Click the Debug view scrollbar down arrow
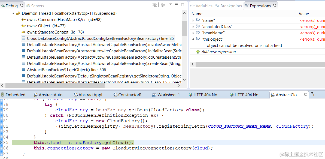Screen dimensions: 325x159 (x=184, y=80)
